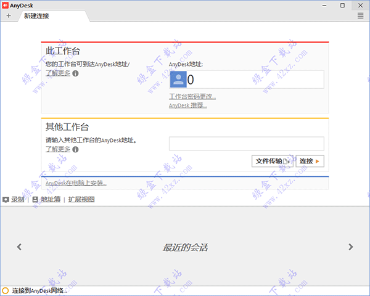Open the 录制 link
Screen dimensions: 370x296
pyautogui.click(x=18, y=199)
